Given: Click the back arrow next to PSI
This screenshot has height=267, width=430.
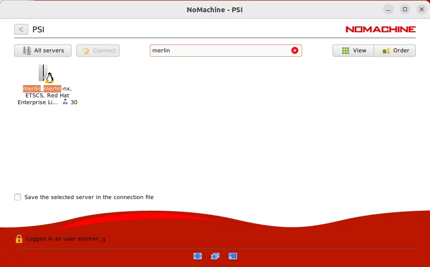Looking at the screenshot, I should [21, 29].
